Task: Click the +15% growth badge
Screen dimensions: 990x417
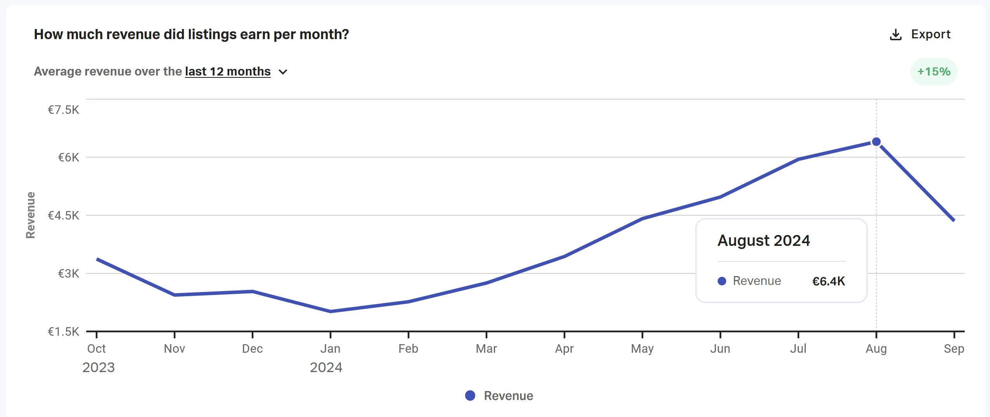Action: coord(934,72)
